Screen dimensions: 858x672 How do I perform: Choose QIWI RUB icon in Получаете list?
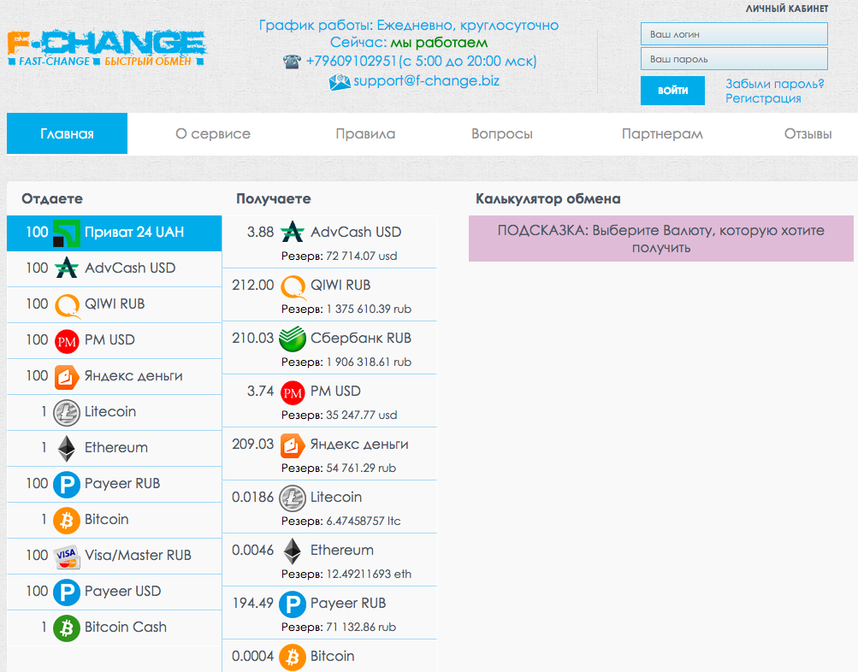click(293, 287)
